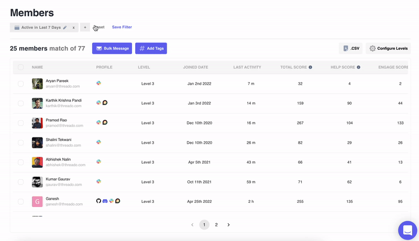Viewport: 419px width, 241px height.
Task: Select Karthik Krishna Pandi row checkbox
Action: [x=20, y=103]
